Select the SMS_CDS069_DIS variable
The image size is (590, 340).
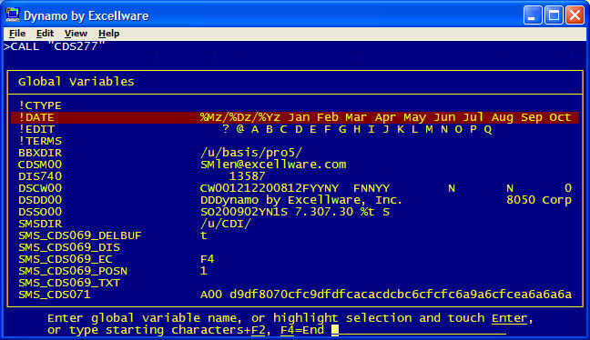[x=69, y=247]
